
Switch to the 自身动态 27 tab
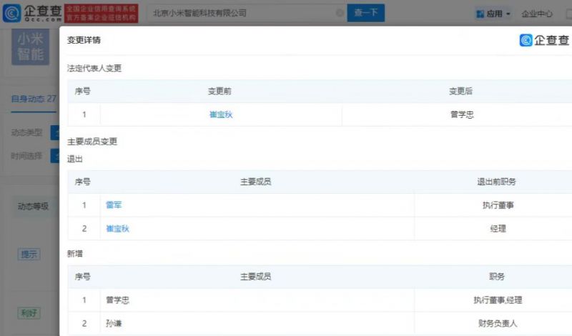(x=34, y=99)
